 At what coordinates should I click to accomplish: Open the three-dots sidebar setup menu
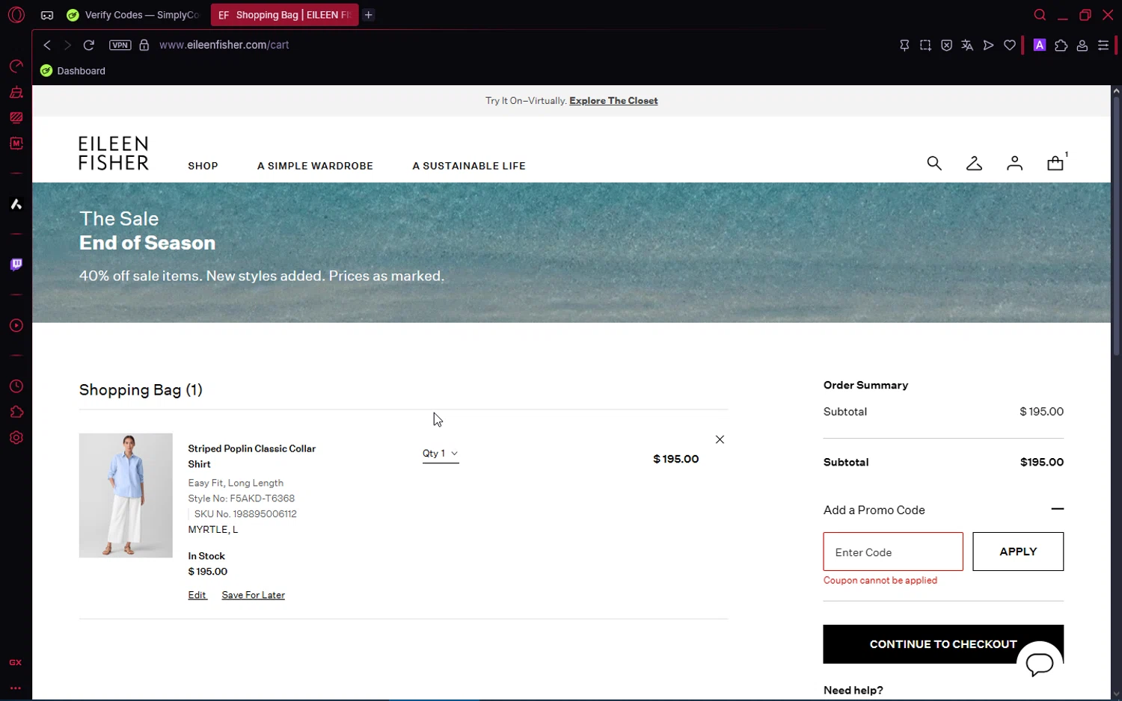click(x=16, y=688)
